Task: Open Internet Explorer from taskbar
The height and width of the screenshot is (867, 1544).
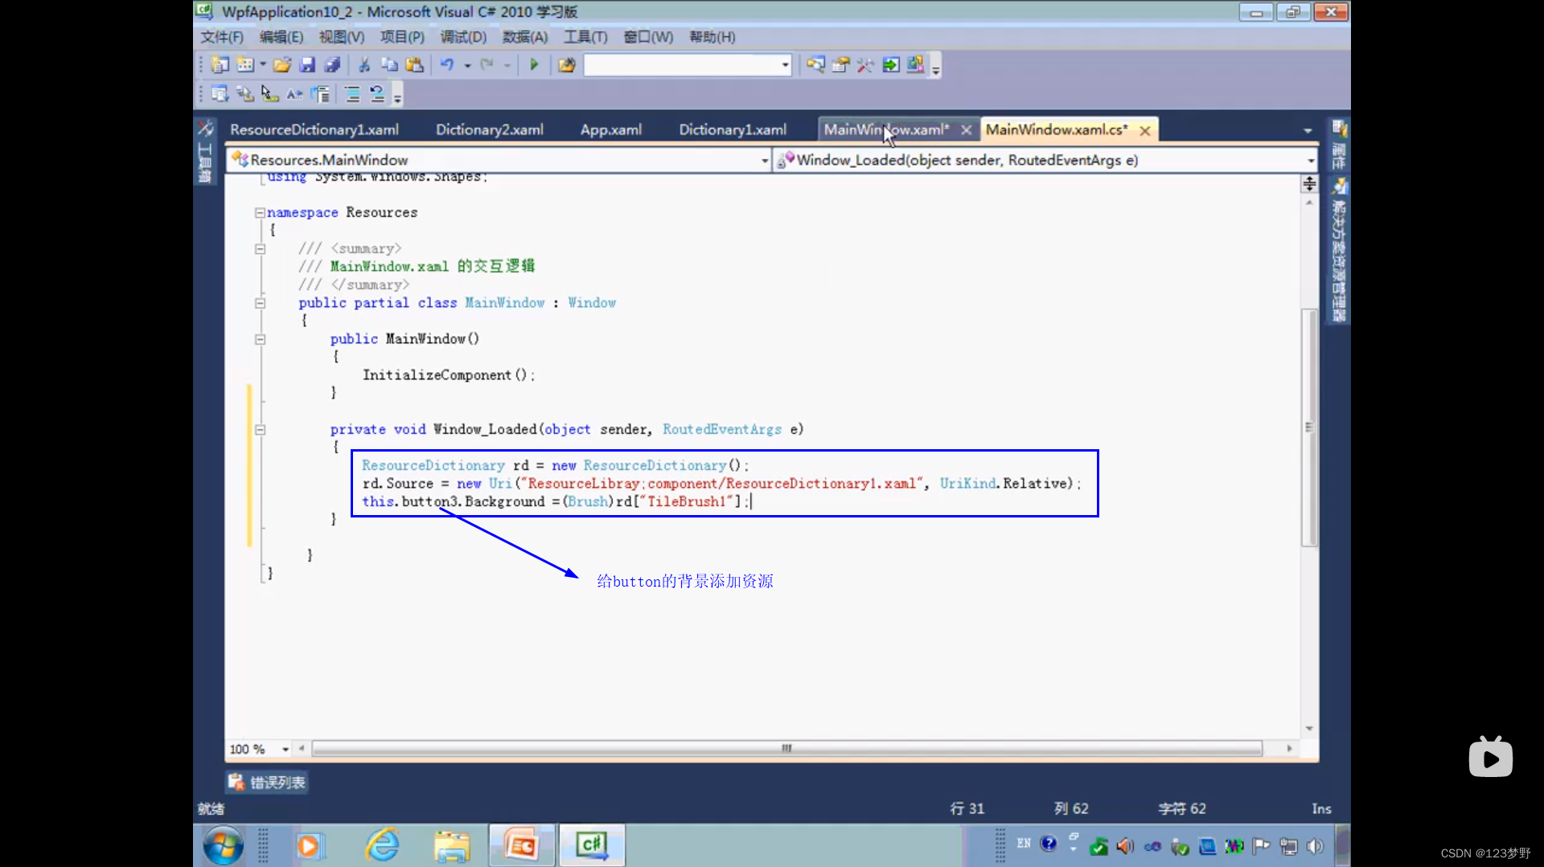Action: pos(382,845)
